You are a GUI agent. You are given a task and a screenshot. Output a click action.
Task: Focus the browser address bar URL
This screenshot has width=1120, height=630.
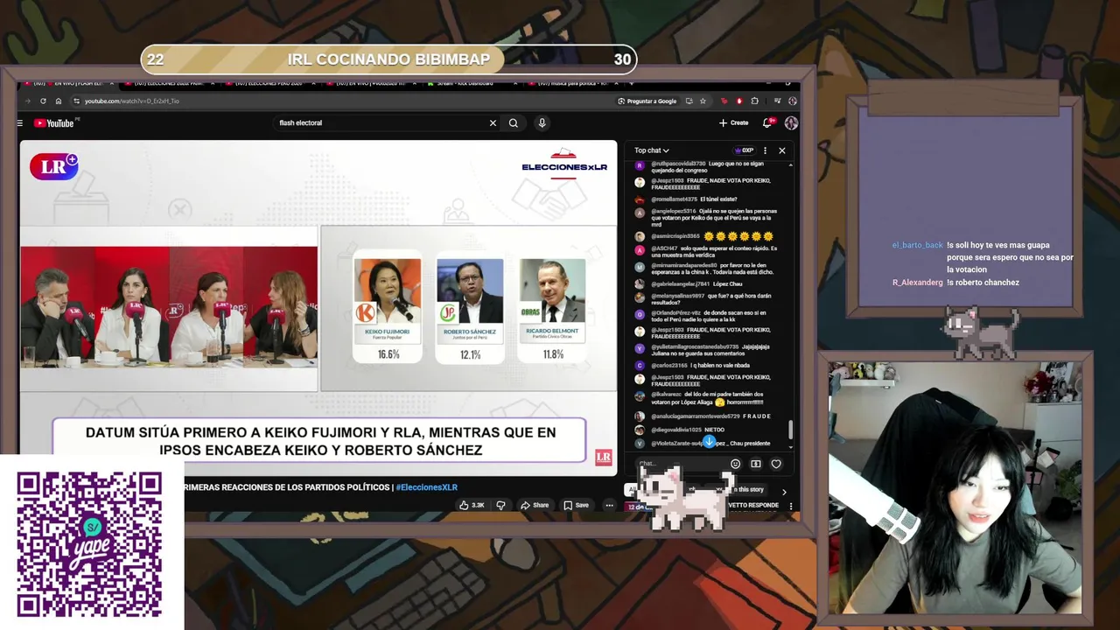coord(132,101)
